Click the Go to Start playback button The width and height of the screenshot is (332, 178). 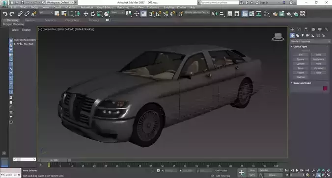pos(287,170)
